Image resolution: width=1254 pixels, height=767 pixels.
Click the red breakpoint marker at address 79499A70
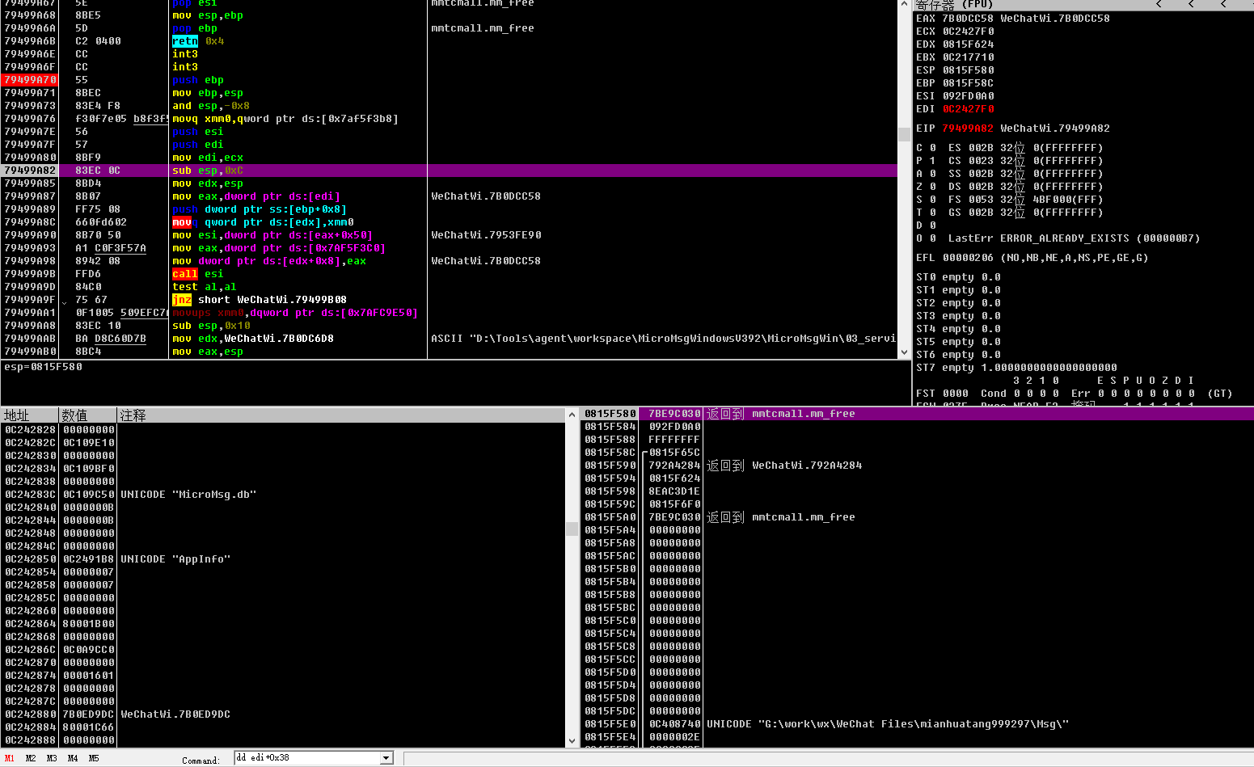click(x=29, y=79)
